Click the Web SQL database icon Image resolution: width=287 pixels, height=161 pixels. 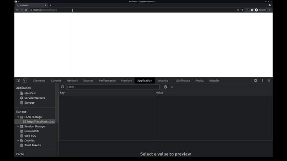point(22,136)
